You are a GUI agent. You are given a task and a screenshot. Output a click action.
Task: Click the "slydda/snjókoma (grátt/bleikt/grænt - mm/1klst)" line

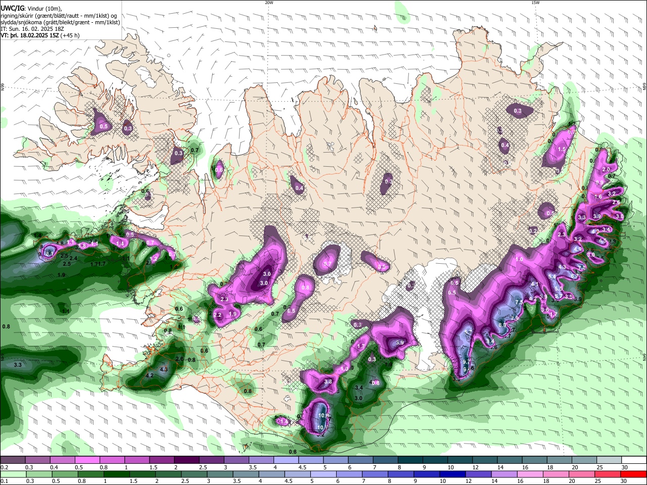(x=60, y=22)
